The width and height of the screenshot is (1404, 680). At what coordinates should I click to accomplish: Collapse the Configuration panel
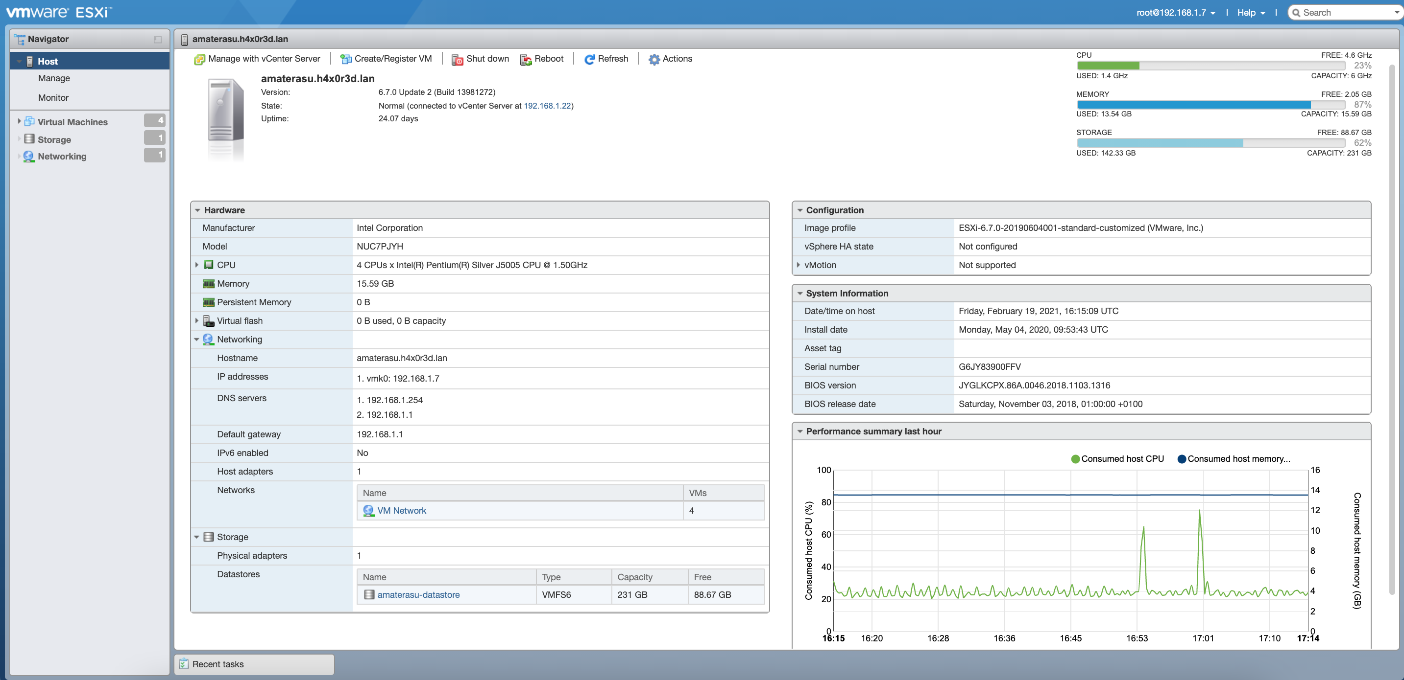tap(799, 210)
